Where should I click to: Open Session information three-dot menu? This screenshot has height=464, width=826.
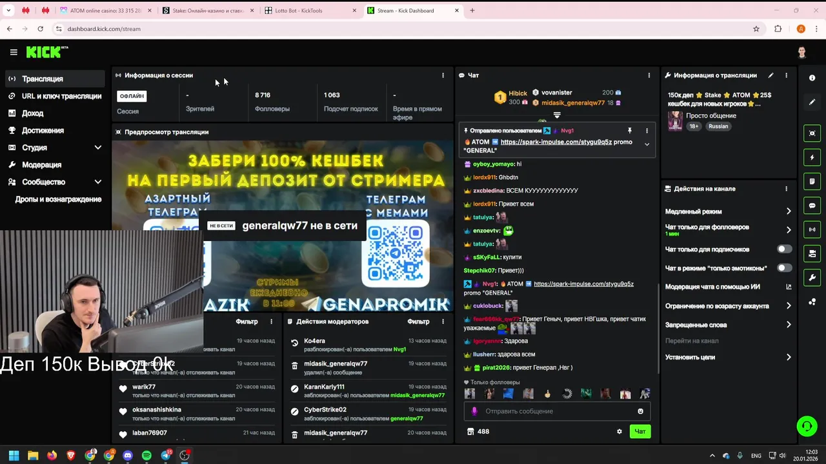[443, 75]
